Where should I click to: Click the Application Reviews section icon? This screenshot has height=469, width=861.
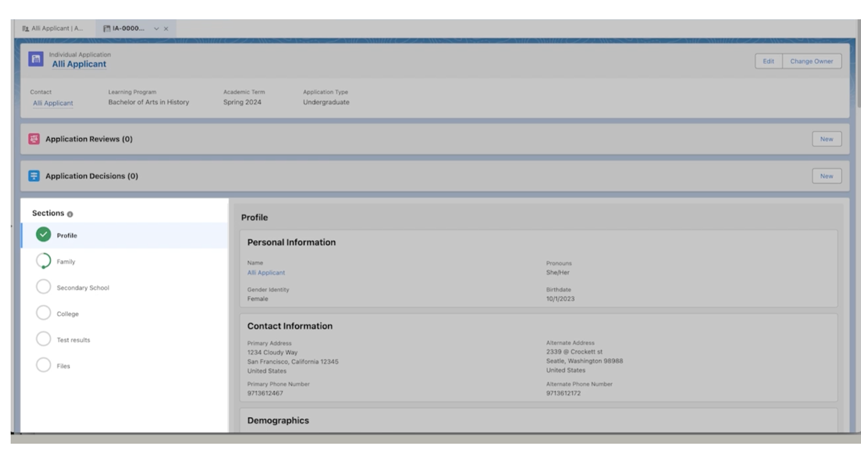34,139
